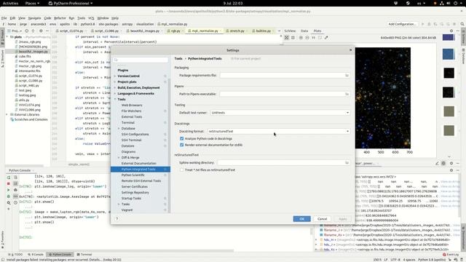
Task: Open SciView panel gear settings
Action: pos(451,31)
